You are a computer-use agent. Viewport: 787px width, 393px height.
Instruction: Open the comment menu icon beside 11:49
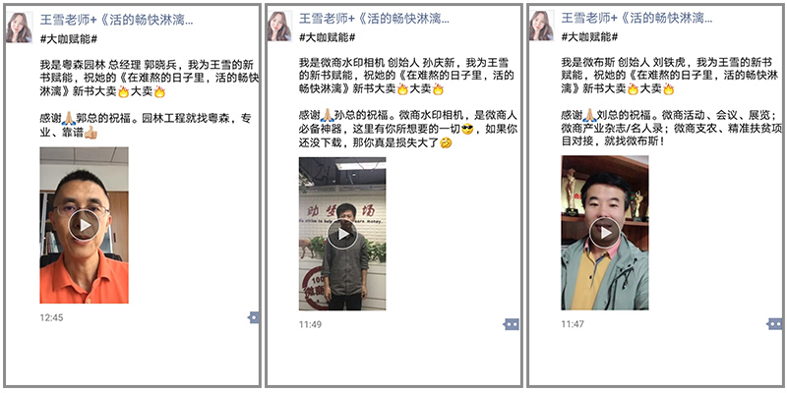coord(511,324)
